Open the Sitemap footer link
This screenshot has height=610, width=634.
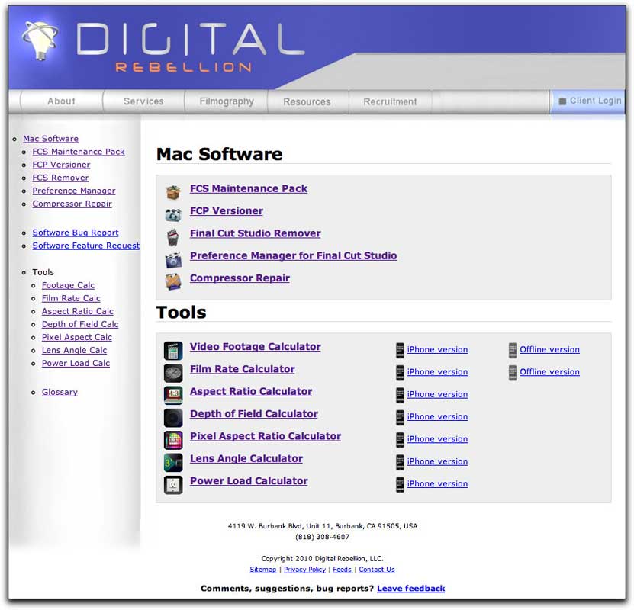[x=262, y=569]
